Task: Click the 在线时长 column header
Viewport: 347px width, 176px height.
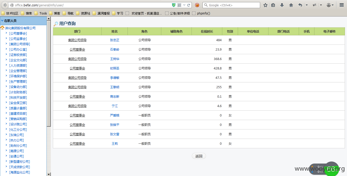Action: pos(207,31)
